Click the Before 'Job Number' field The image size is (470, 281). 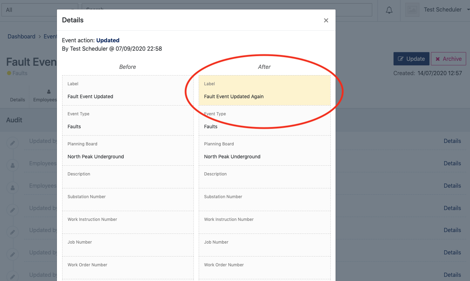[x=128, y=245]
